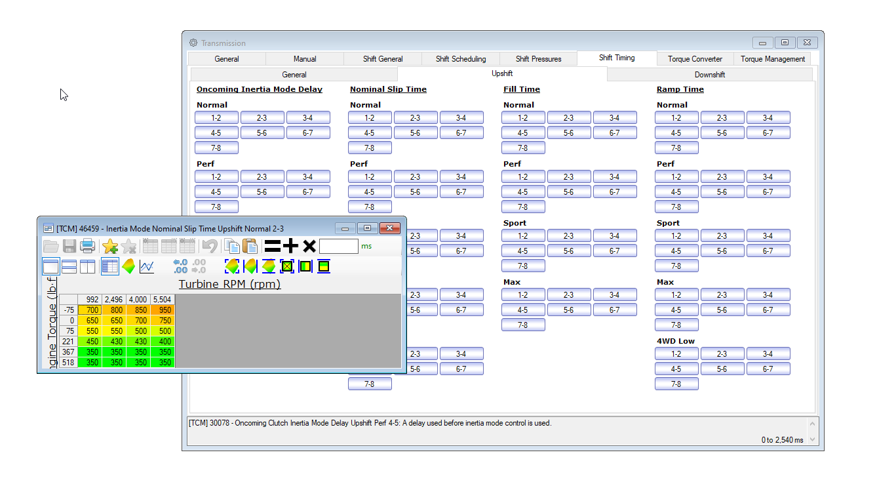Open the line graph view icon

147,266
